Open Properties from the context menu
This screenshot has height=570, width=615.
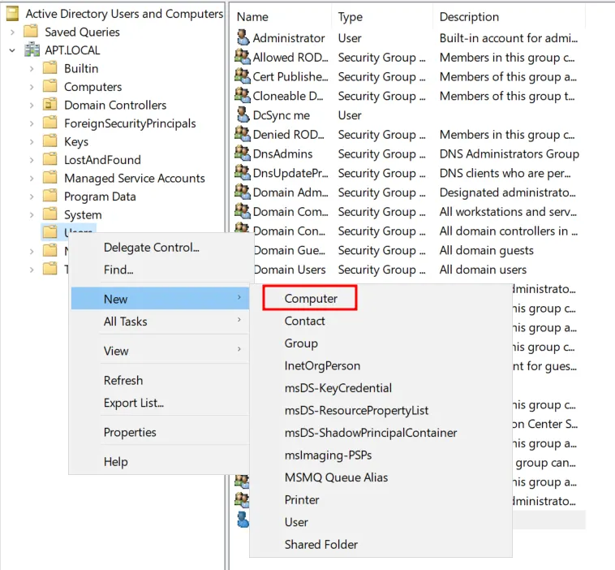click(x=160, y=432)
